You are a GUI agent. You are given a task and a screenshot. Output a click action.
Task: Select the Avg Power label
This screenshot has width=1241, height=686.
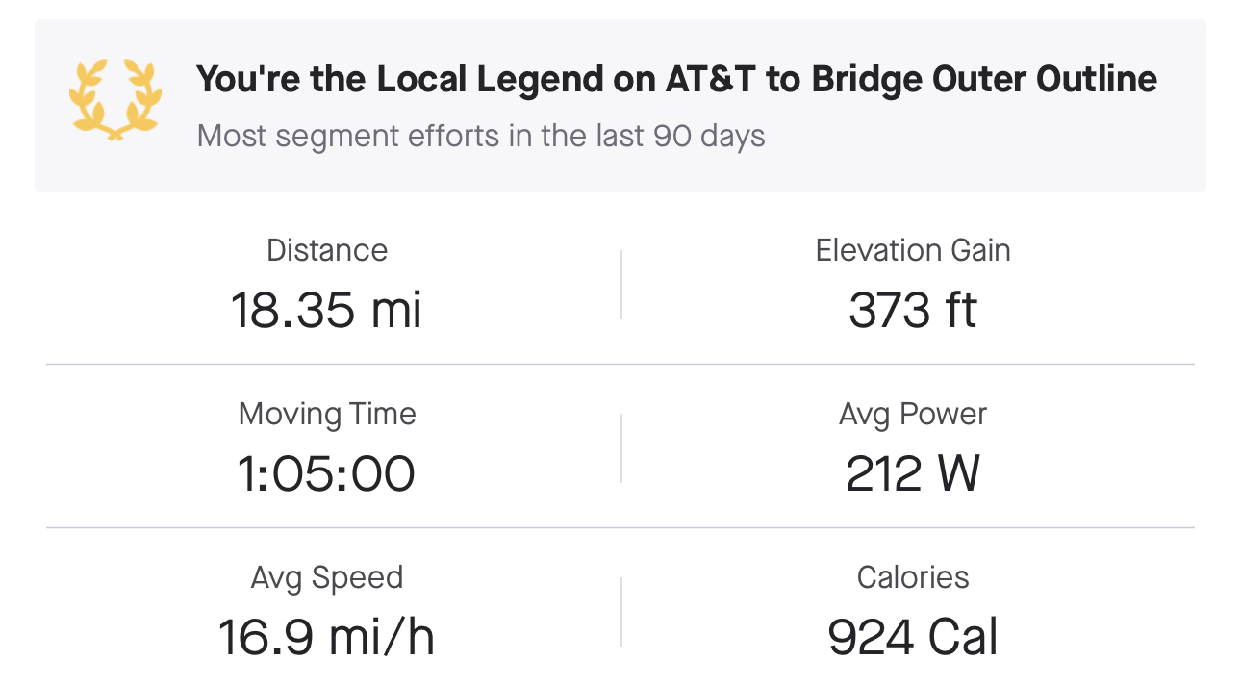click(913, 414)
